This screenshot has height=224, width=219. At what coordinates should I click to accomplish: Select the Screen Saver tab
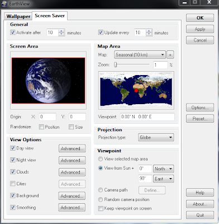coord(50,16)
